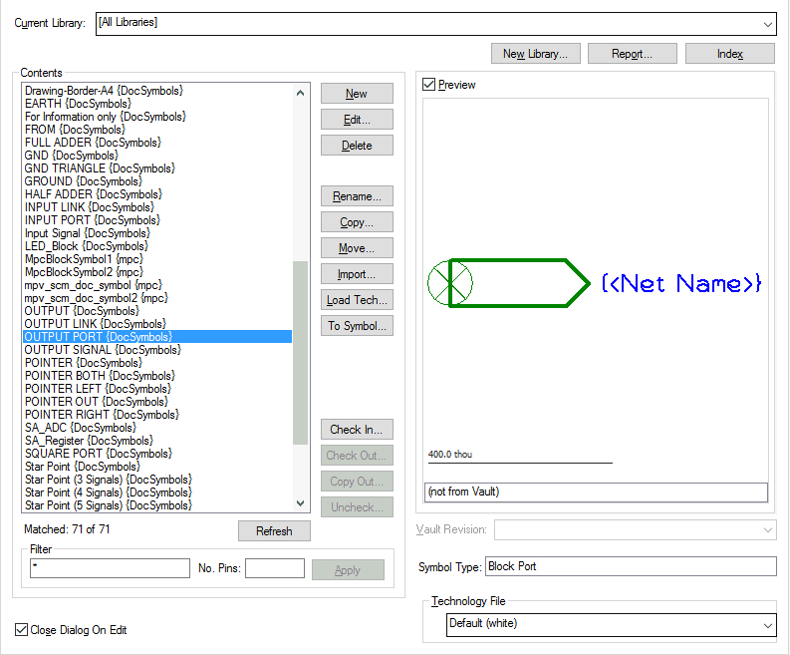Toggle Close Dialog On Edit checkbox
Image resolution: width=790 pixels, height=655 pixels.
coord(22,630)
